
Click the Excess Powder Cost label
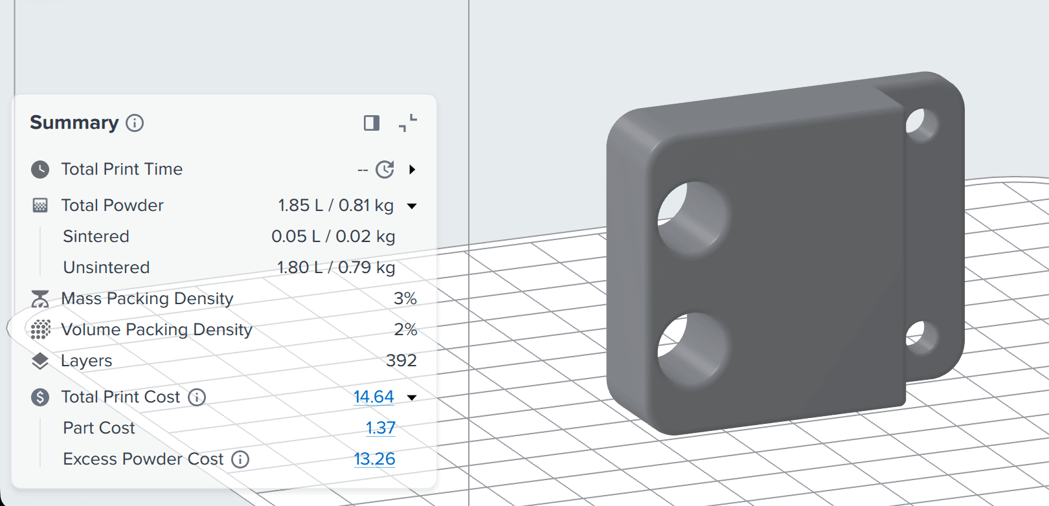[143, 459]
